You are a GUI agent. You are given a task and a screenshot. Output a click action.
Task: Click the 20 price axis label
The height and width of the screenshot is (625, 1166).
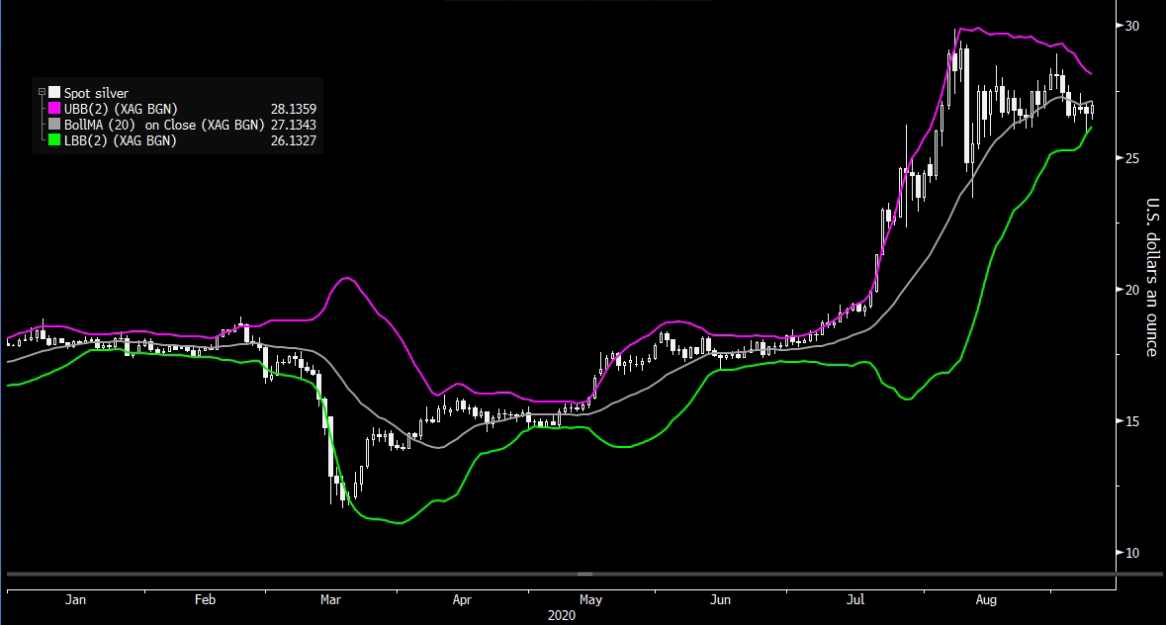pos(1131,290)
